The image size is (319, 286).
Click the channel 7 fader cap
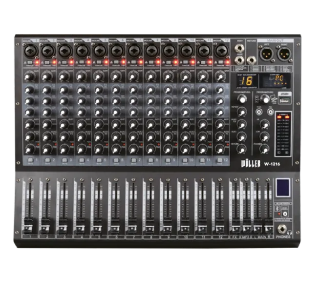pos(132,226)
